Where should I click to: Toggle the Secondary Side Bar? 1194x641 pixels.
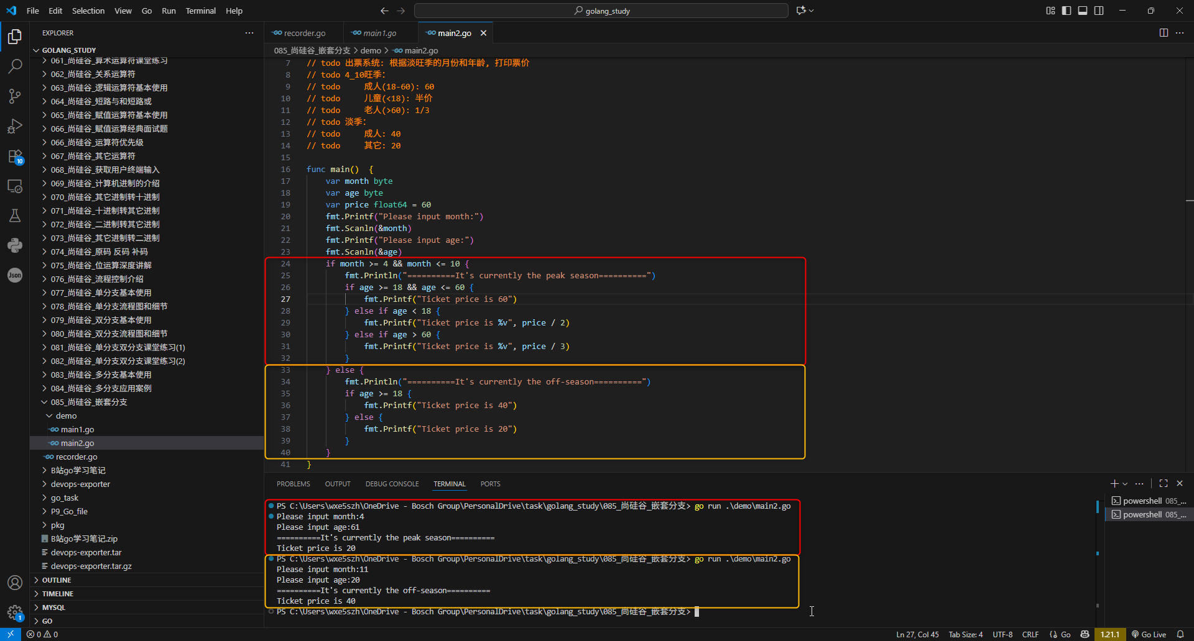pyautogui.click(x=1099, y=11)
